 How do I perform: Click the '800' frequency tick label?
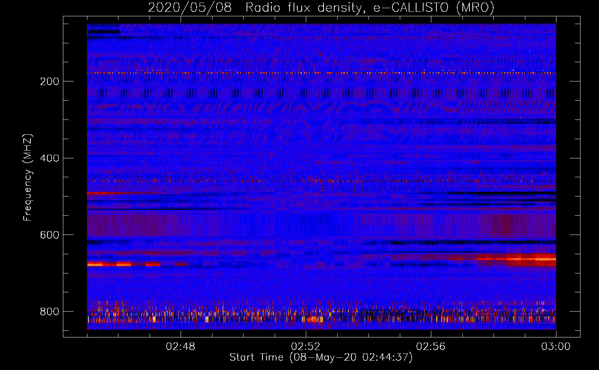50,312
